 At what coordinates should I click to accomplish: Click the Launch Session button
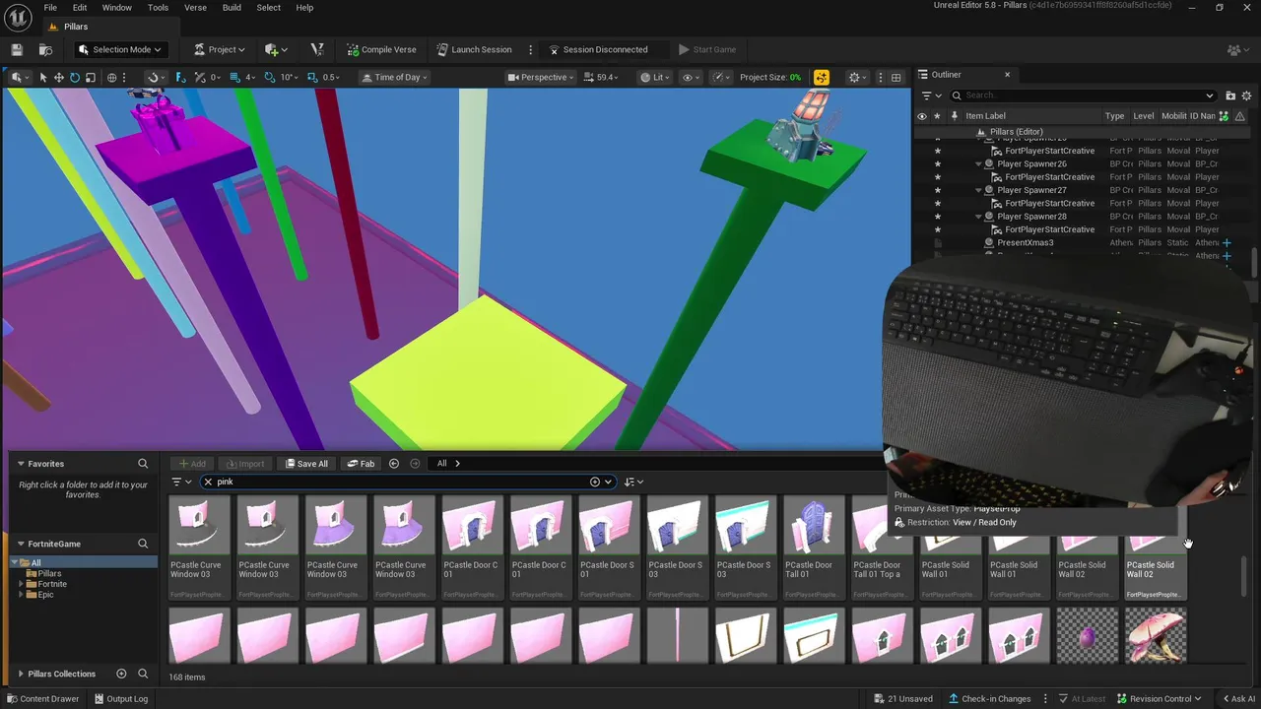click(x=474, y=49)
